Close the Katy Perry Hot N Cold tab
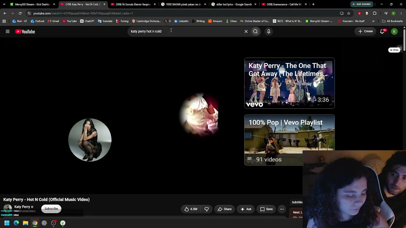This screenshot has width=406, height=228. [104, 4]
